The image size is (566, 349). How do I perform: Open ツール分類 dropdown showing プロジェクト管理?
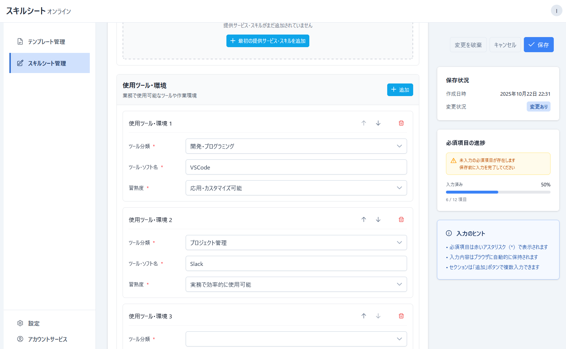tap(296, 243)
